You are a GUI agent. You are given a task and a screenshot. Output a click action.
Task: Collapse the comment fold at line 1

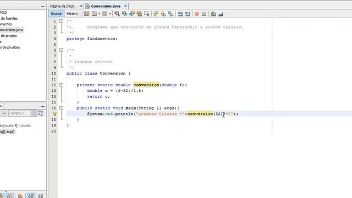coord(61,21)
